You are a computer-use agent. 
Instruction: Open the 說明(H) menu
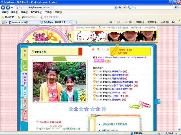[x=58, y=12]
